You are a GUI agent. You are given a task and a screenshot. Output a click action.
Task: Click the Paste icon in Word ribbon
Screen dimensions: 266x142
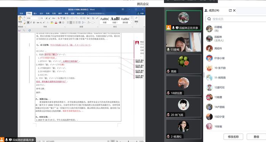pos(20,19)
